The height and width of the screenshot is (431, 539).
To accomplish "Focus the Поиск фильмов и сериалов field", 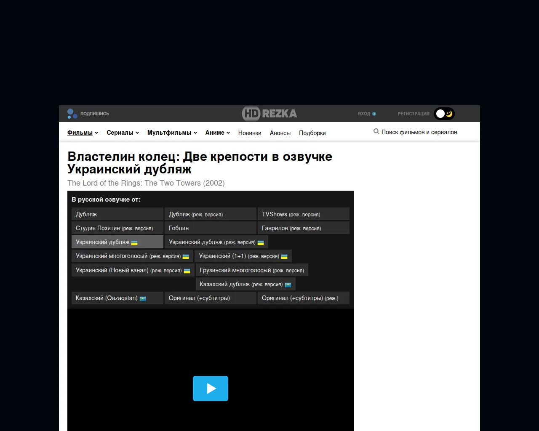I will pyautogui.click(x=419, y=132).
